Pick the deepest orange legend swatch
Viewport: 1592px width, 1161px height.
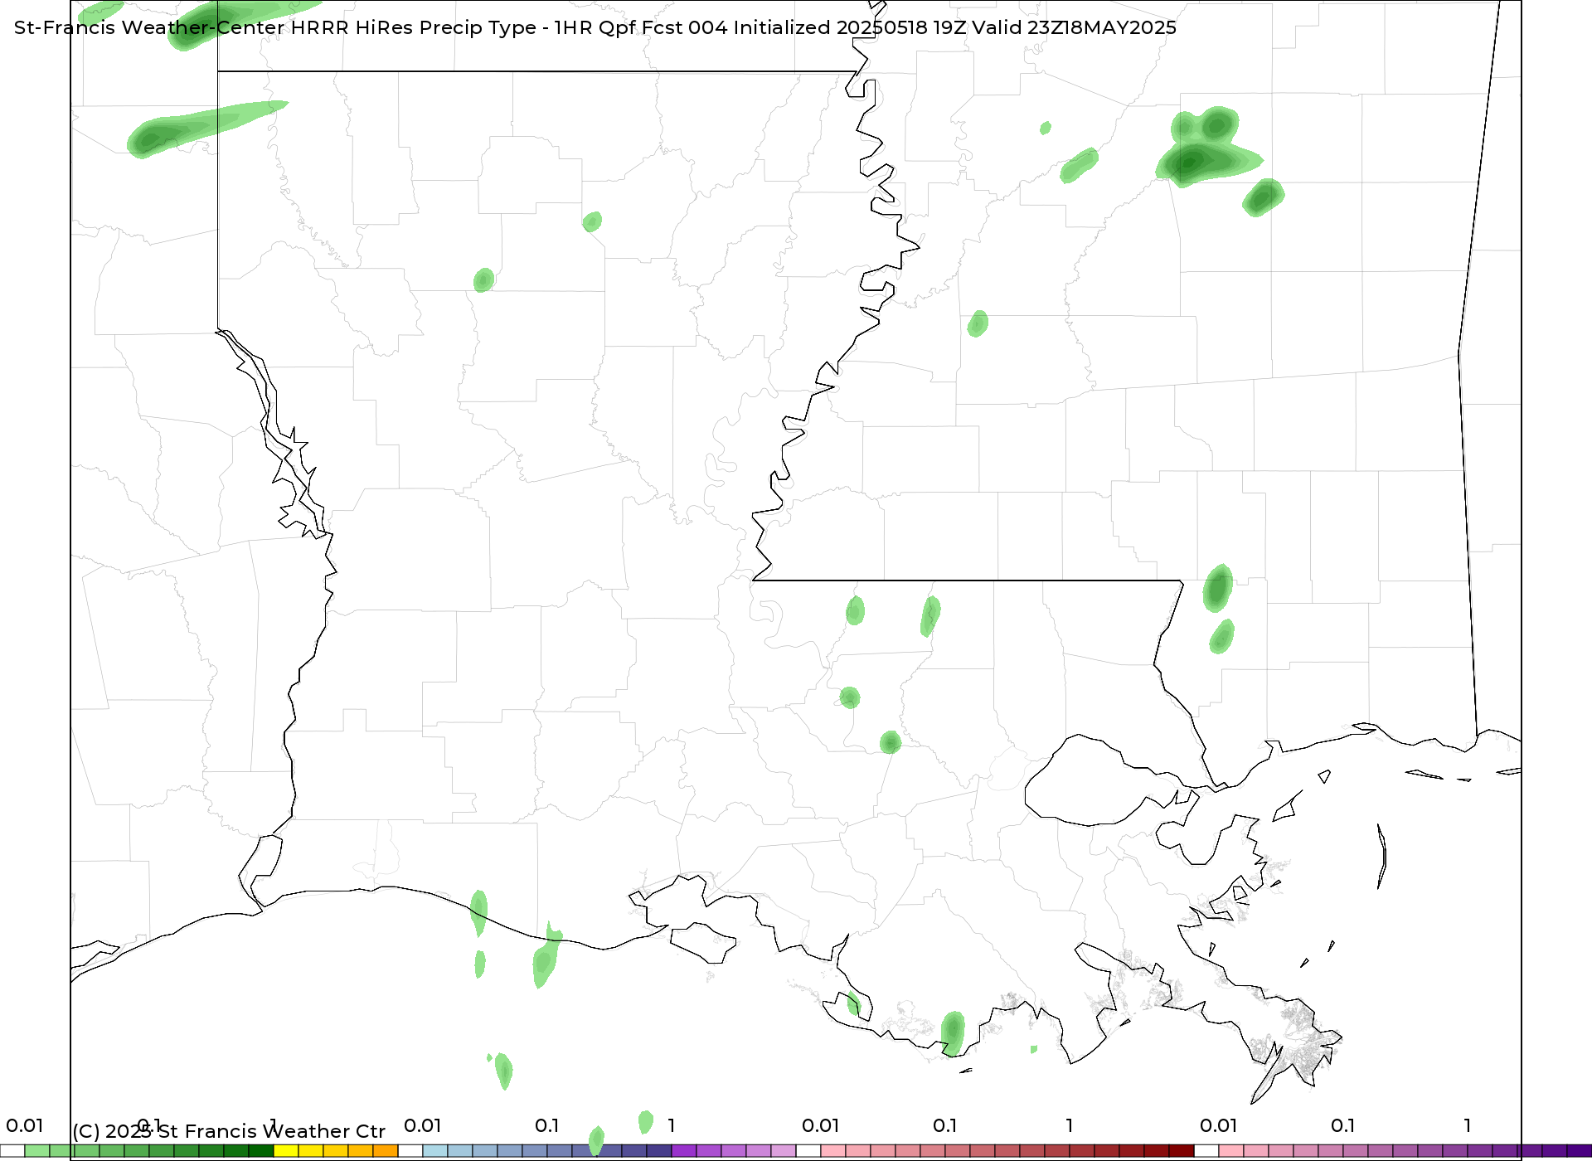click(x=386, y=1151)
